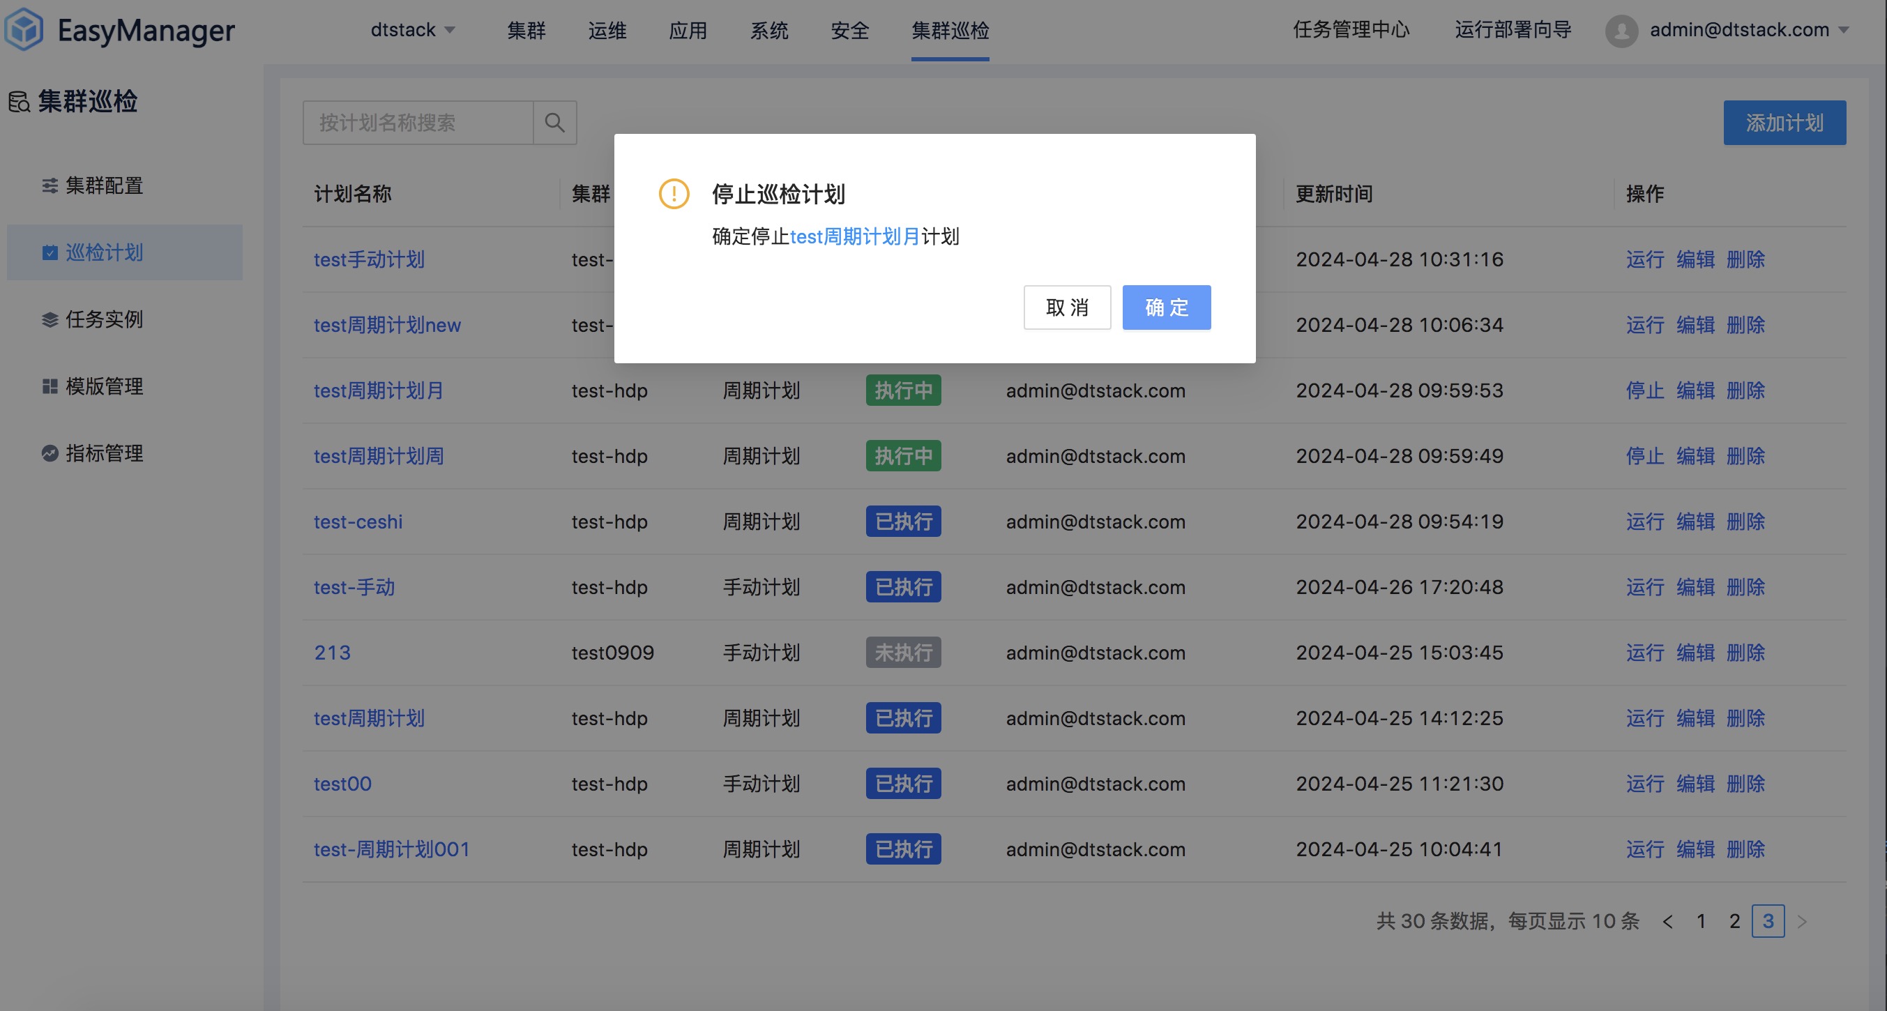Image resolution: width=1887 pixels, height=1011 pixels.
Task: Open 任务管理中心
Action: [x=1351, y=30]
